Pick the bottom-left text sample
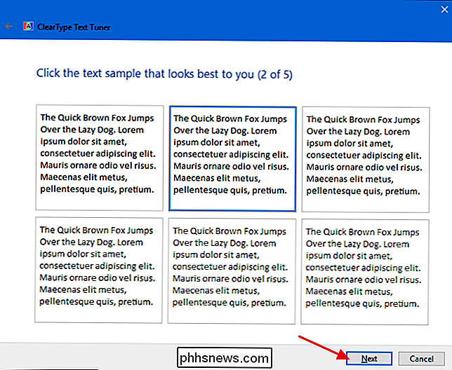452x370 pixels. pyautogui.click(x=98, y=270)
